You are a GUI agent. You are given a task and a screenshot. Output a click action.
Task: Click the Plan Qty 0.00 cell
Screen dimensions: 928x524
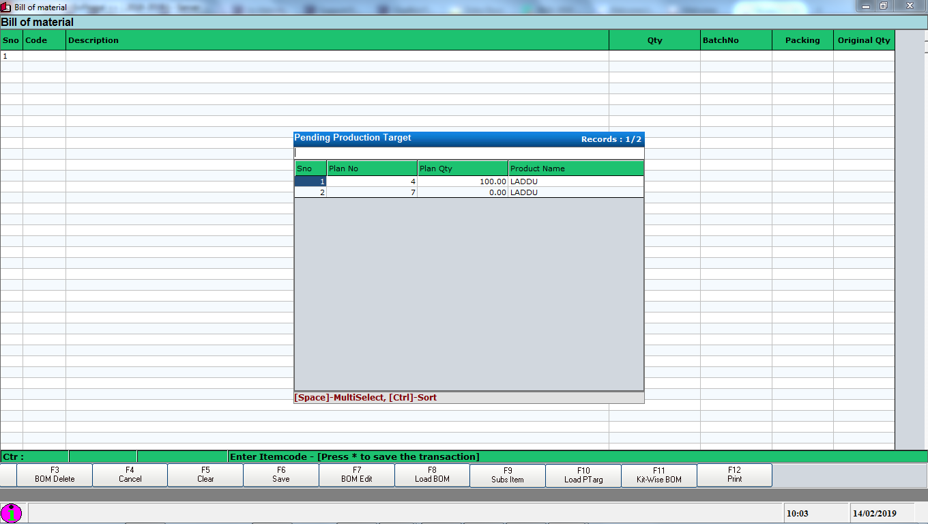(463, 192)
